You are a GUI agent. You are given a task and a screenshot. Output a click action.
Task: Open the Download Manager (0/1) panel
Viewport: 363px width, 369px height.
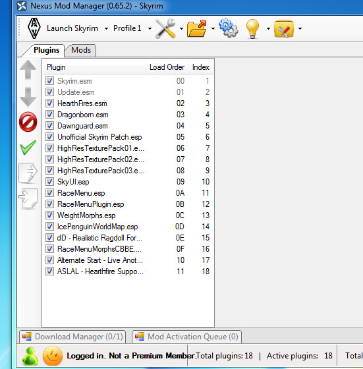[x=72, y=337]
